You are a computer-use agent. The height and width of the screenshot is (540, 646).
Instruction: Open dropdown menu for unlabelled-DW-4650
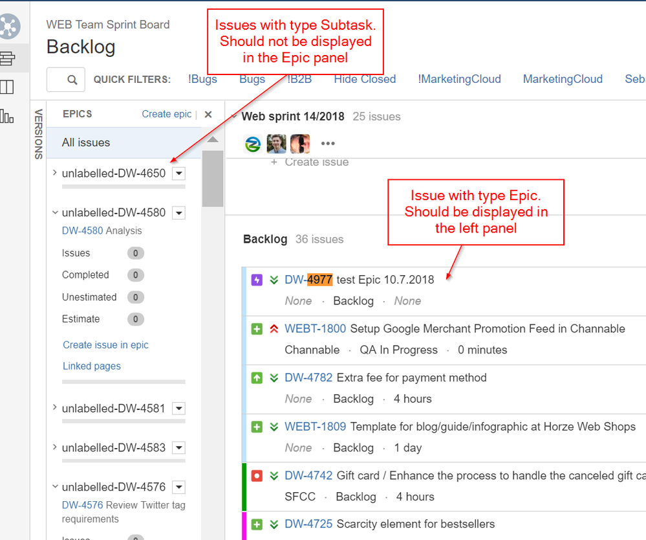pyautogui.click(x=179, y=174)
